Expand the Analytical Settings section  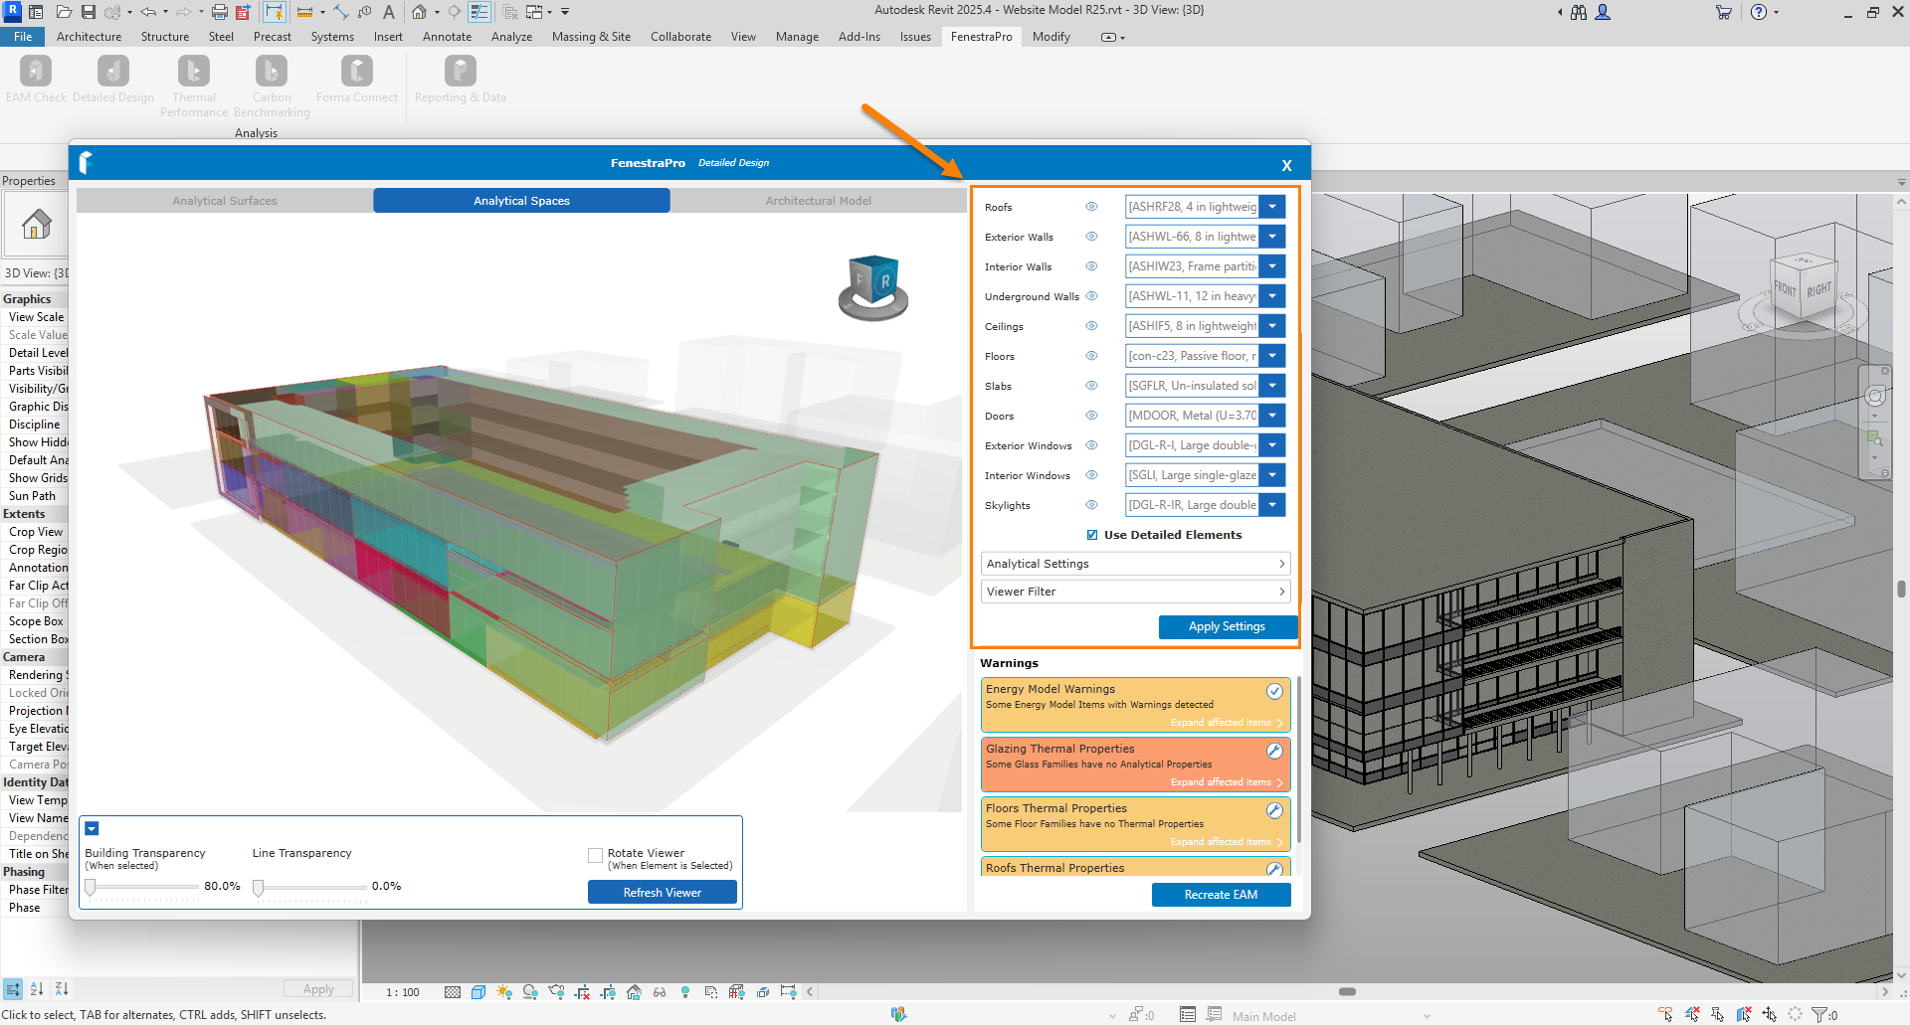pyautogui.click(x=1135, y=564)
